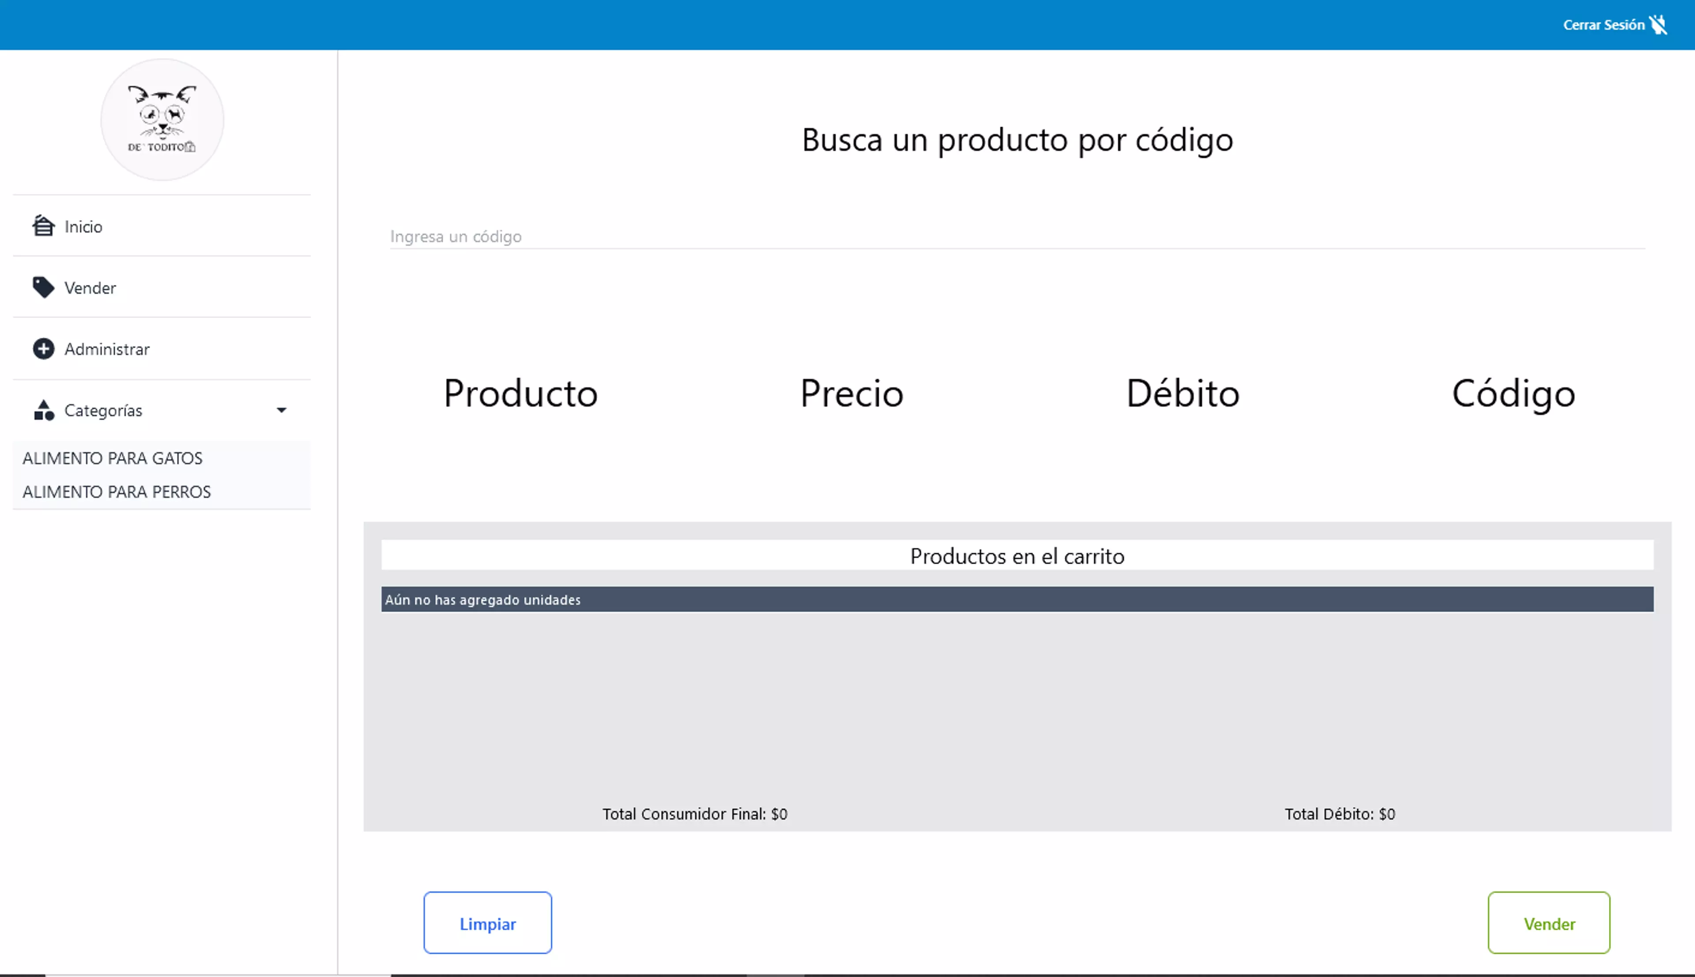Click 'Total Débito: $0' text
Viewport: 1695px width, 977px height.
tap(1340, 814)
